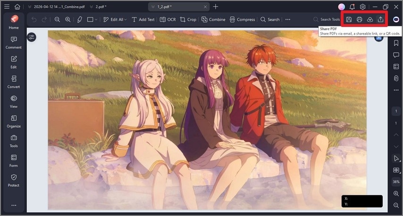This screenshot has width=403, height=216.
Task: Open a new tab with the plus button
Action: pyautogui.click(x=216, y=7)
